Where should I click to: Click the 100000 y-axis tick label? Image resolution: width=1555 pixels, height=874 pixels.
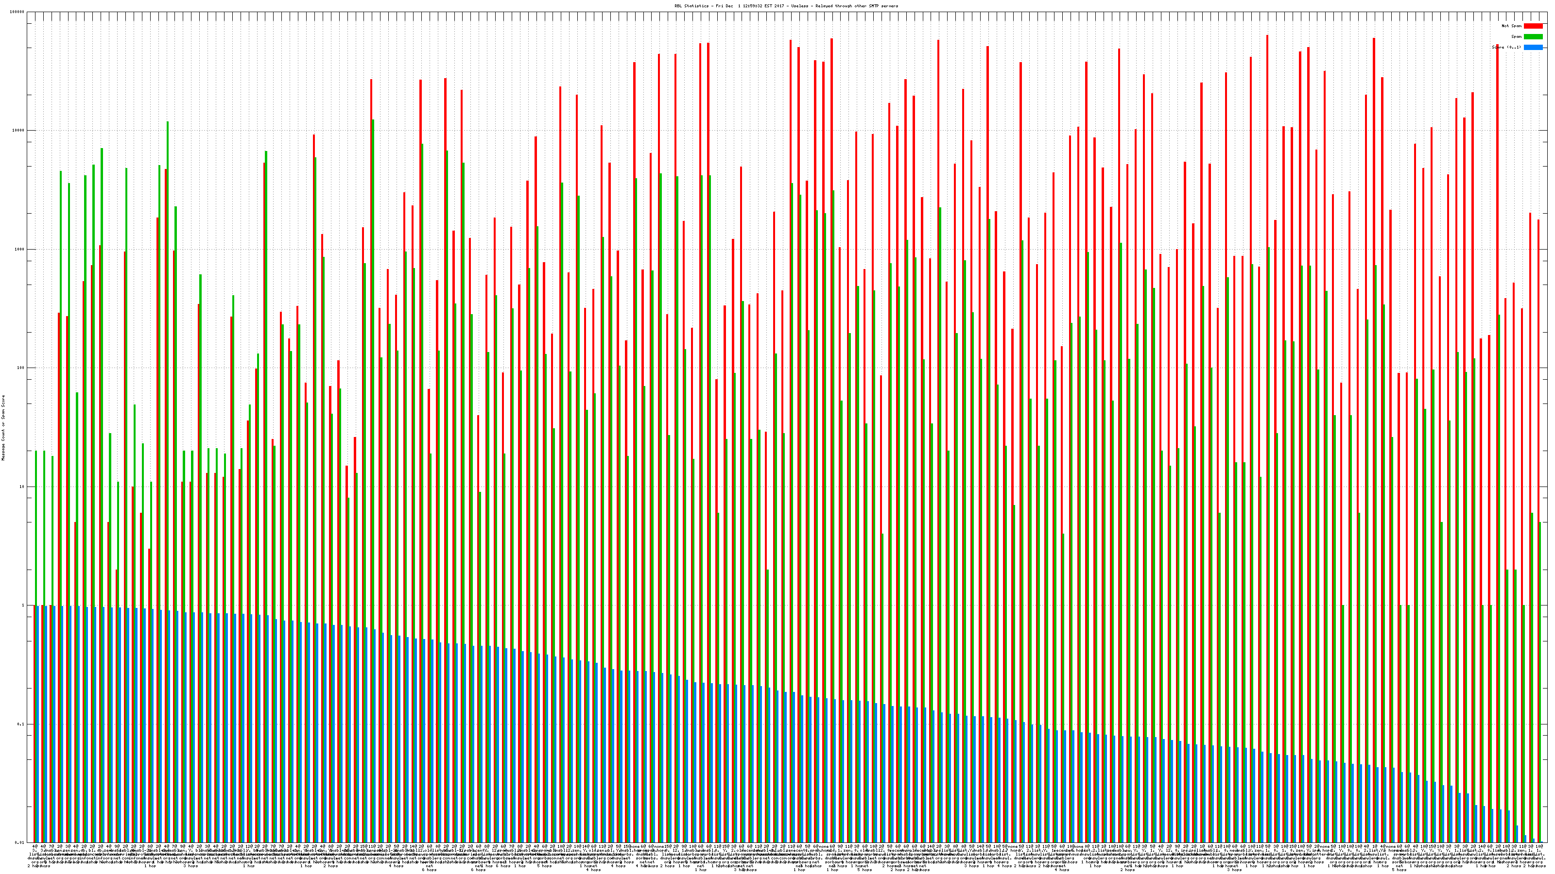[x=17, y=12]
